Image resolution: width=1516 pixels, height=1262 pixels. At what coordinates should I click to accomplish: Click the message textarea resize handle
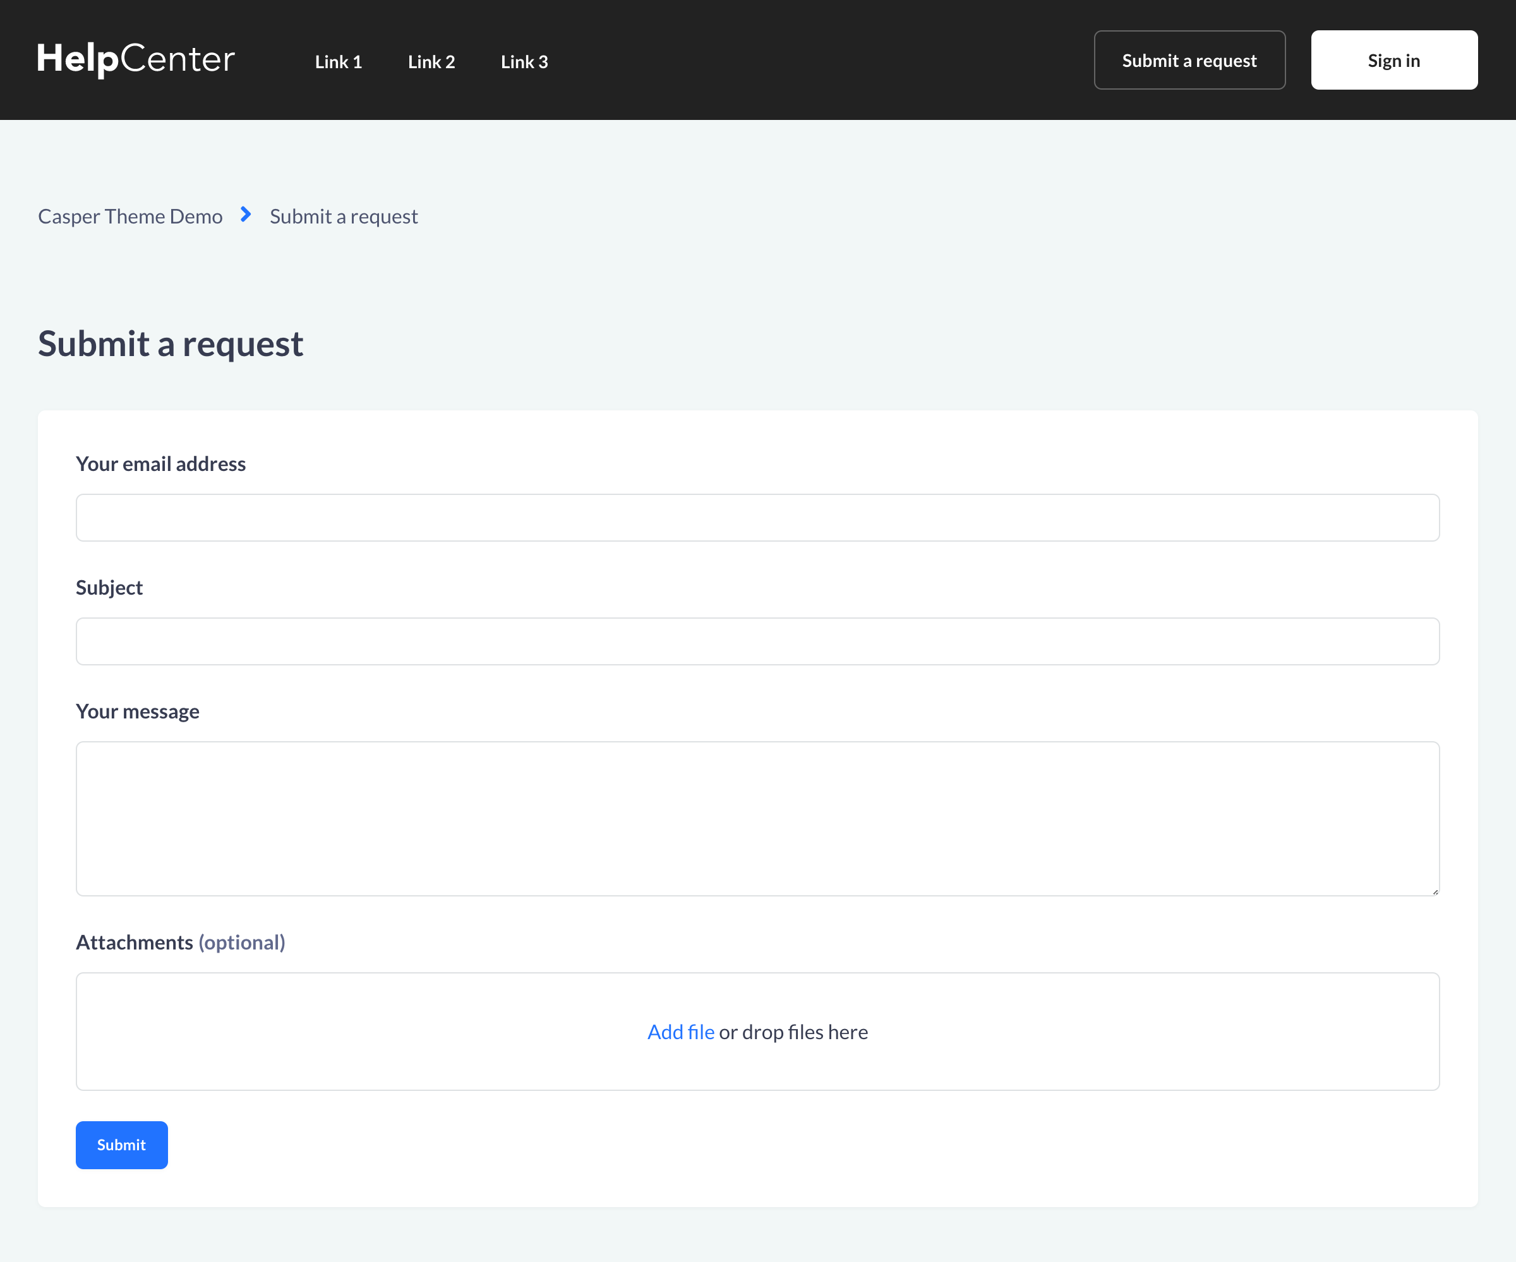click(x=1435, y=892)
